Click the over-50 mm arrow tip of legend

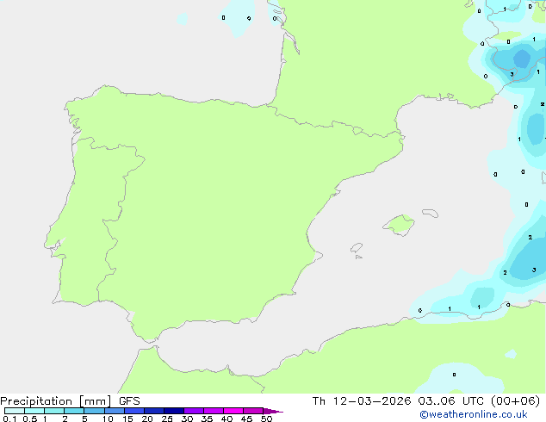pos(273,411)
